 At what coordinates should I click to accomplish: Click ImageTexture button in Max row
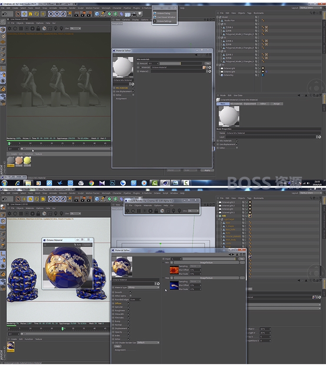pos(206,278)
